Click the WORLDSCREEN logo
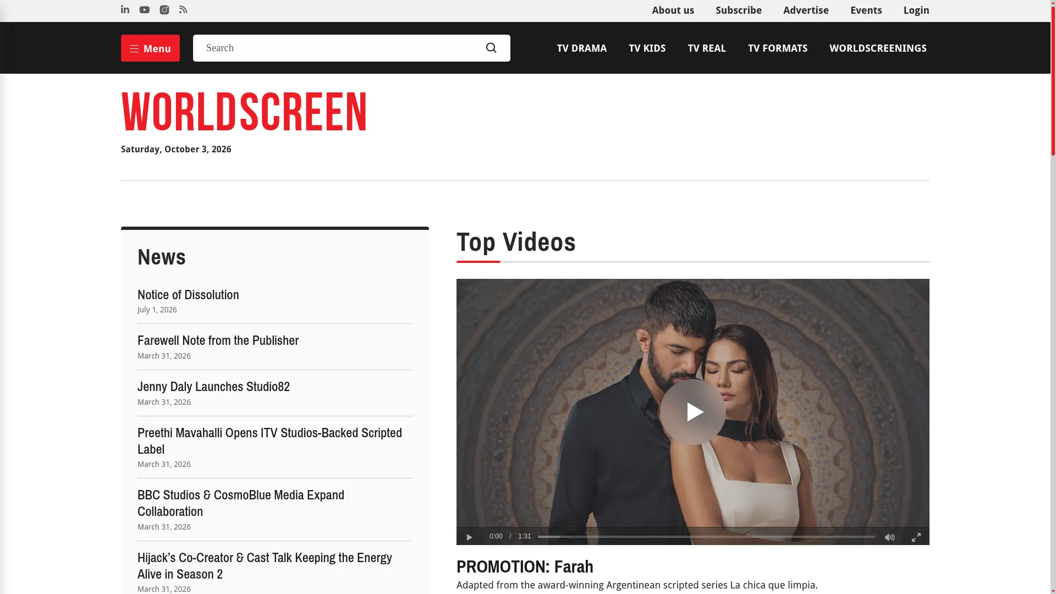 (244, 112)
